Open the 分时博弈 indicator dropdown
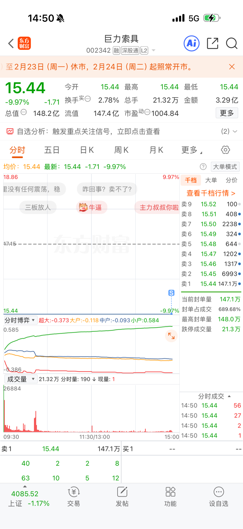Image resolution: width=243 pixels, height=529 pixels. point(21,320)
